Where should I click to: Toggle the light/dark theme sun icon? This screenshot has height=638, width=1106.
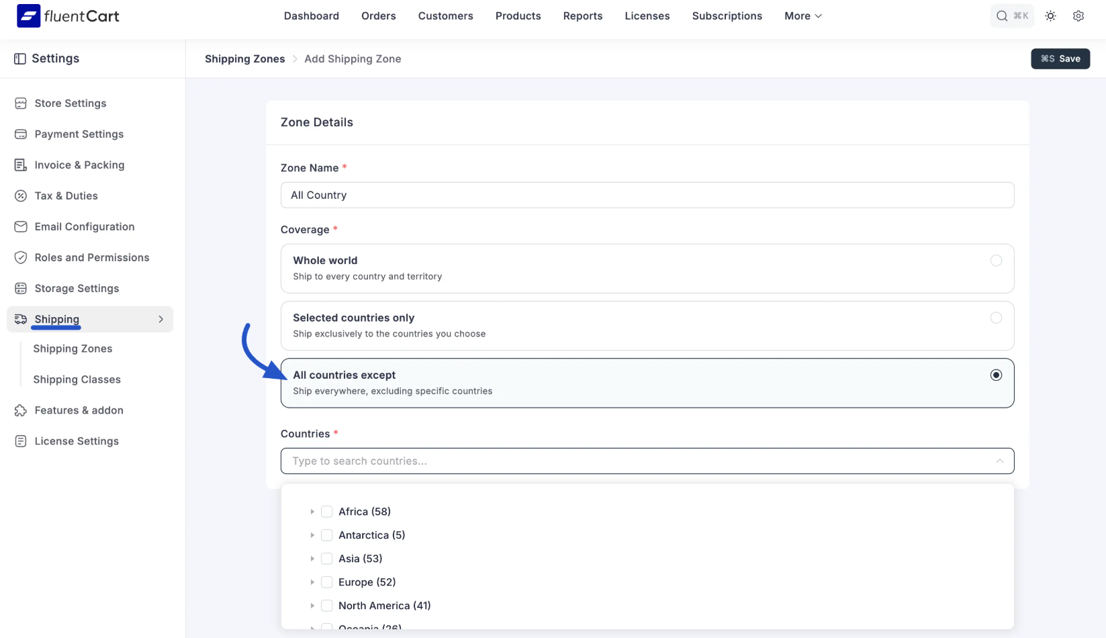[x=1050, y=16]
